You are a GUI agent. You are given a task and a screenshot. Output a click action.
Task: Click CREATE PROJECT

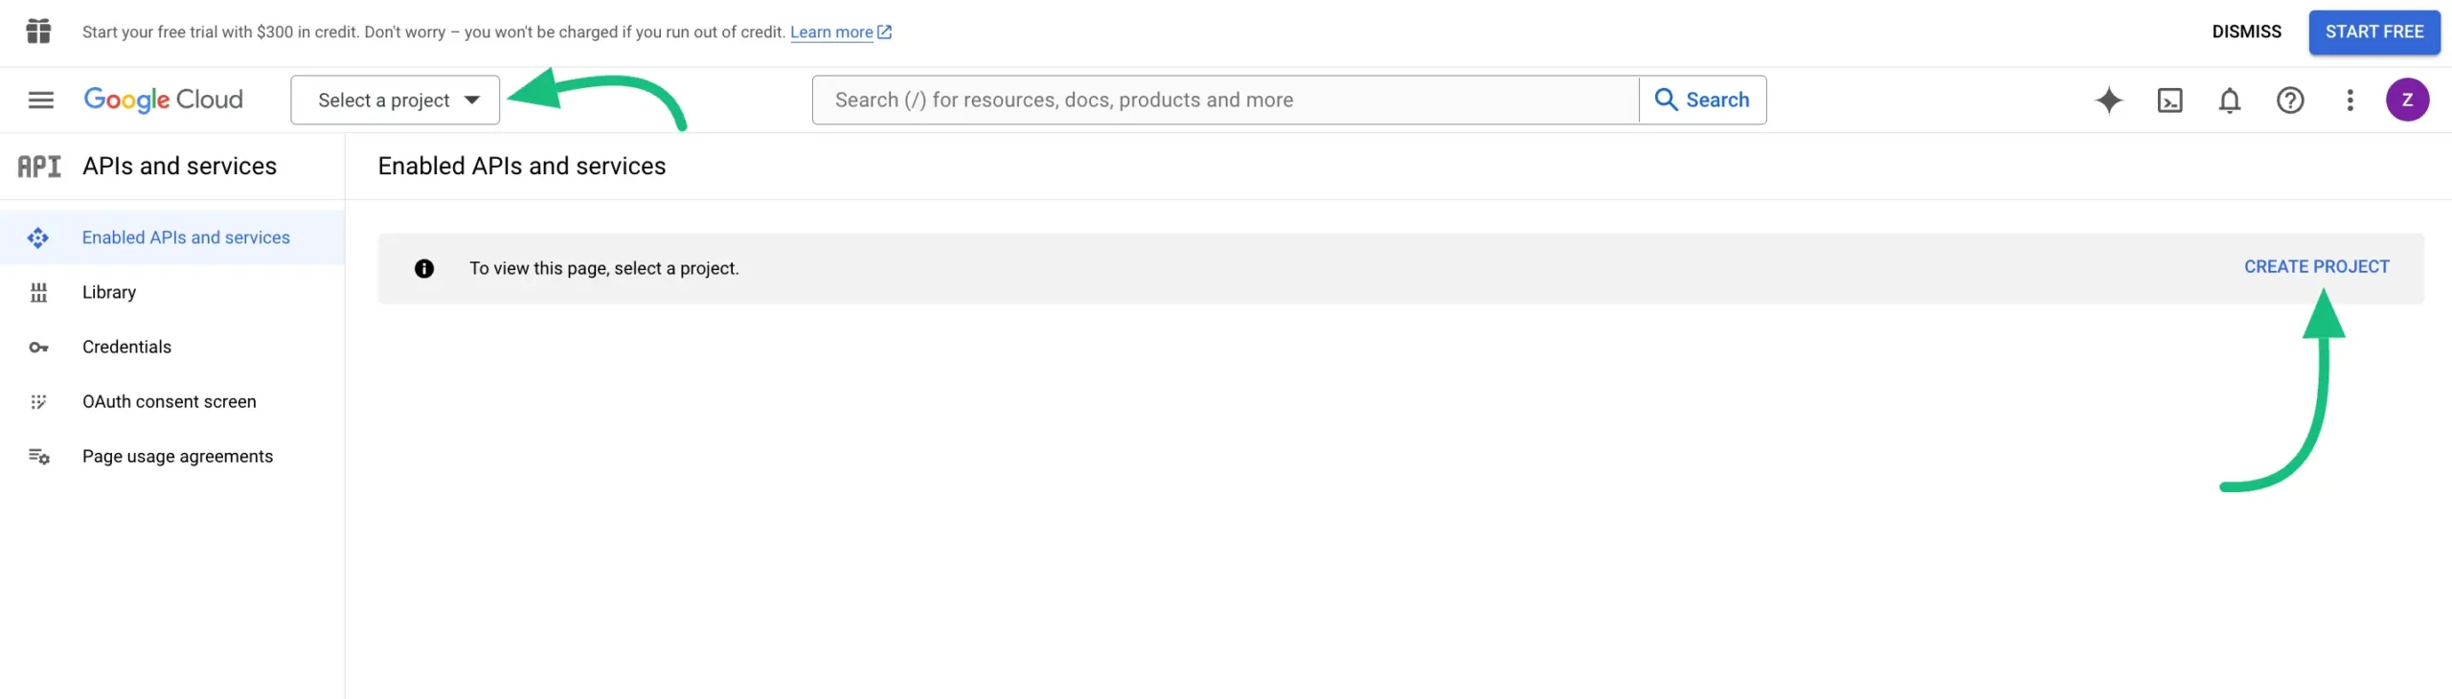(x=2316, y=266)
